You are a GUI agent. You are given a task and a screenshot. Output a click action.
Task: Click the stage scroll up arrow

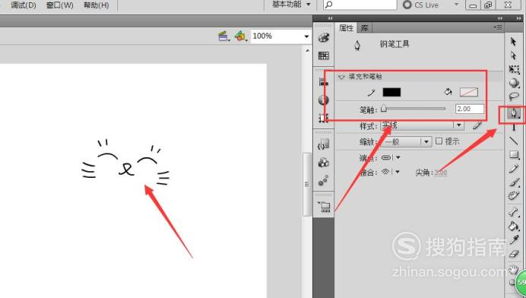[x=307, y=51]
